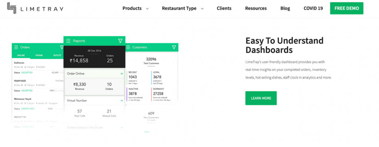The height and width of the screenshot is (147, 379).
Task: Click the filter icon in Reports header
Action: tap(120, 41)
